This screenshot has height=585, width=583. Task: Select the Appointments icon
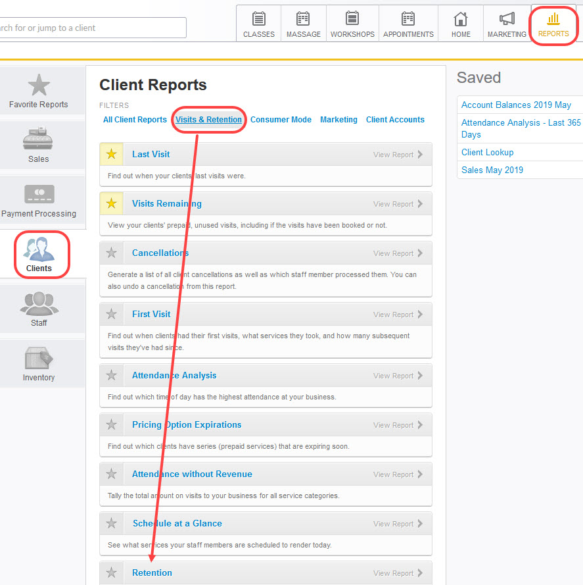point(408,22)
